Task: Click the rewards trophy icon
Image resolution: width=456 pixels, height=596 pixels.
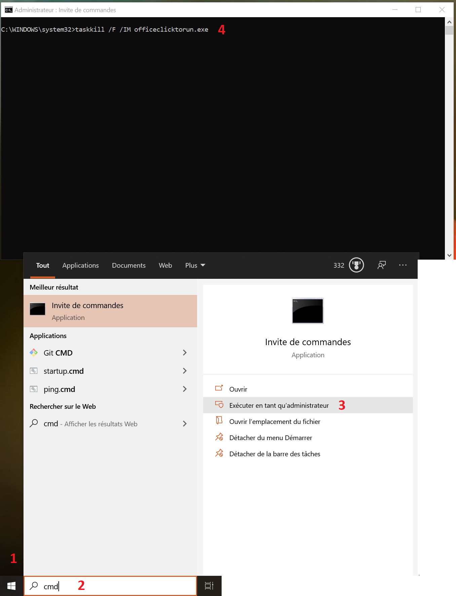Action: [x=356, y=265]
